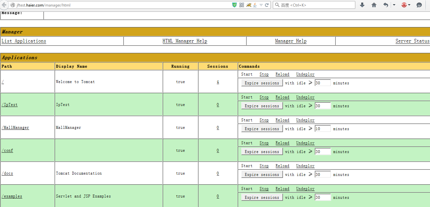Show the QR code for this page
The height and width of the screenshot is (207, 430).
click(242, 5)
